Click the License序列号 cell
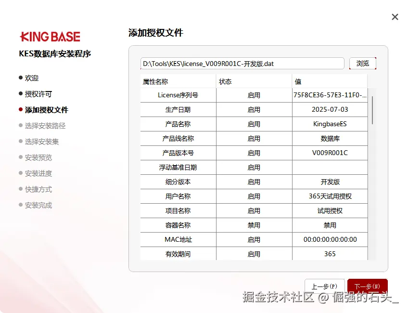Viewport: 408px width, 313px height. click(178, 95)
